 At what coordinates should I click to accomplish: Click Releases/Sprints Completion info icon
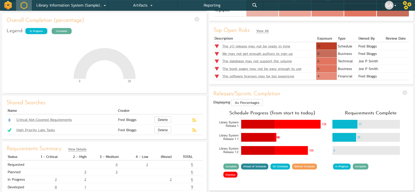[405, 93]
